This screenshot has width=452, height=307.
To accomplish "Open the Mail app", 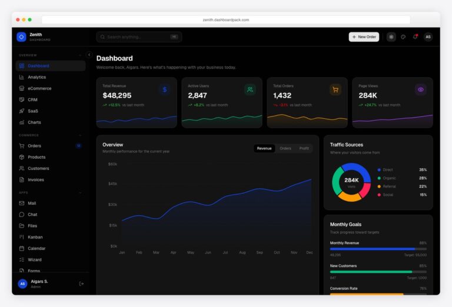I will coord(51,203).
